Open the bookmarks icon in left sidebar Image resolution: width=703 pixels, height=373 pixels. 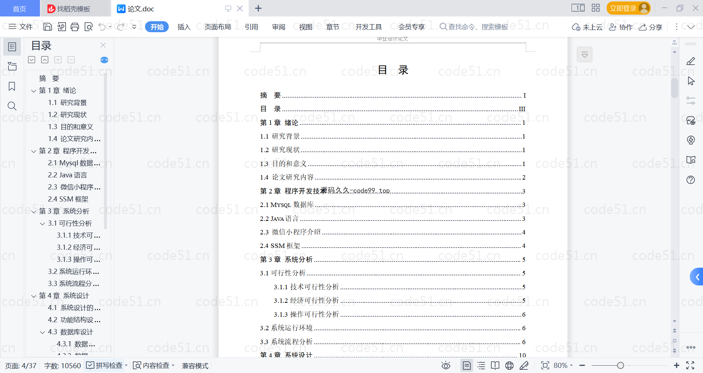pos(12,86)
